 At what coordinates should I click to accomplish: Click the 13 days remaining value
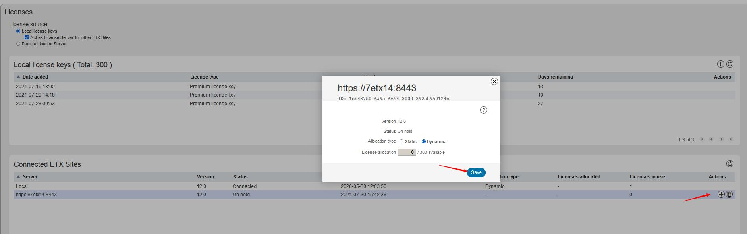[x=540, y=87]
